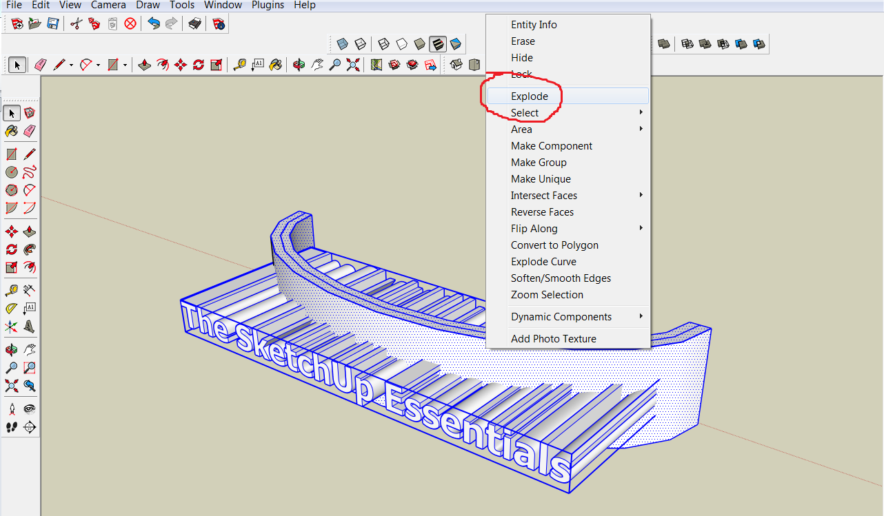Viewport: 884px width, 516px height.
Task: Select the Look Around eye tool
Action: (x=30, y=409)
